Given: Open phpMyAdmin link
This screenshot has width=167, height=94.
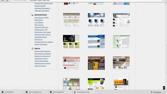Looking at the screenshot, I should (39, 20).
